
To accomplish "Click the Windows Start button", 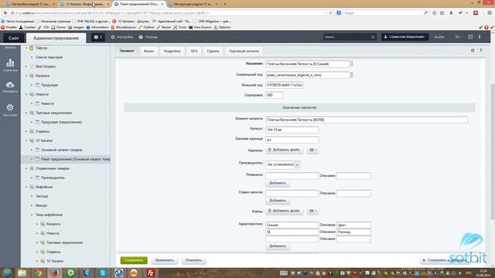I will (x=7, y=273).
